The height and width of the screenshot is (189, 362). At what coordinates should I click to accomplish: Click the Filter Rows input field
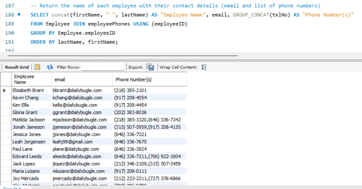click(103, 67)
